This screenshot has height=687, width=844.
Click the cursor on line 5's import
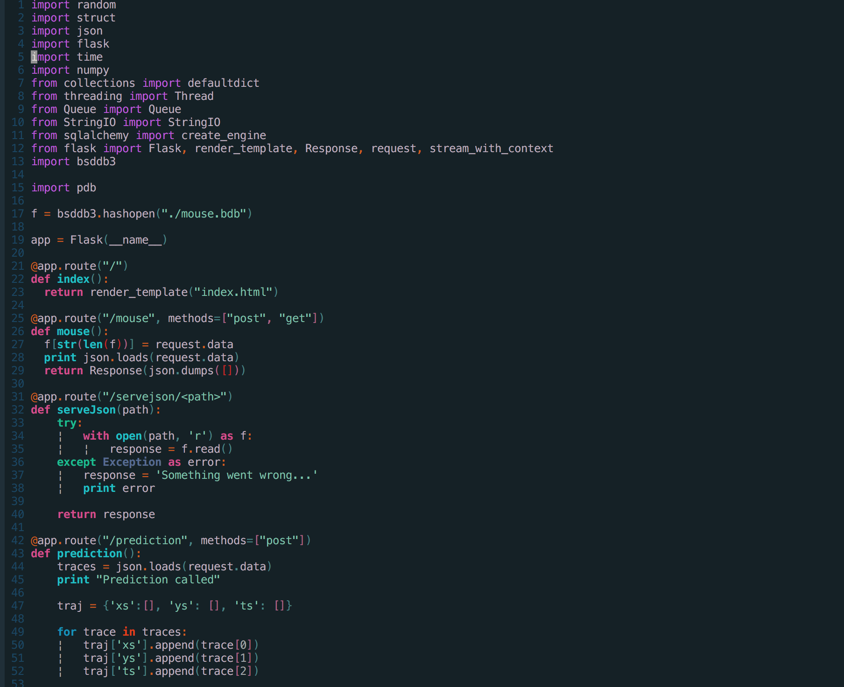click(34, 57)
